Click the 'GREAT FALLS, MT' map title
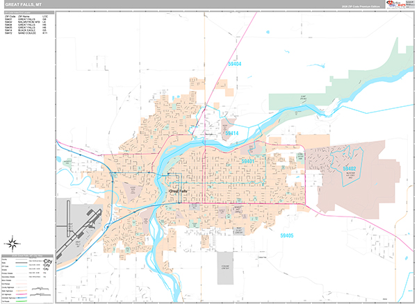Screen dimensions: 417x304 pyautogui.click(x=24, y=5)
